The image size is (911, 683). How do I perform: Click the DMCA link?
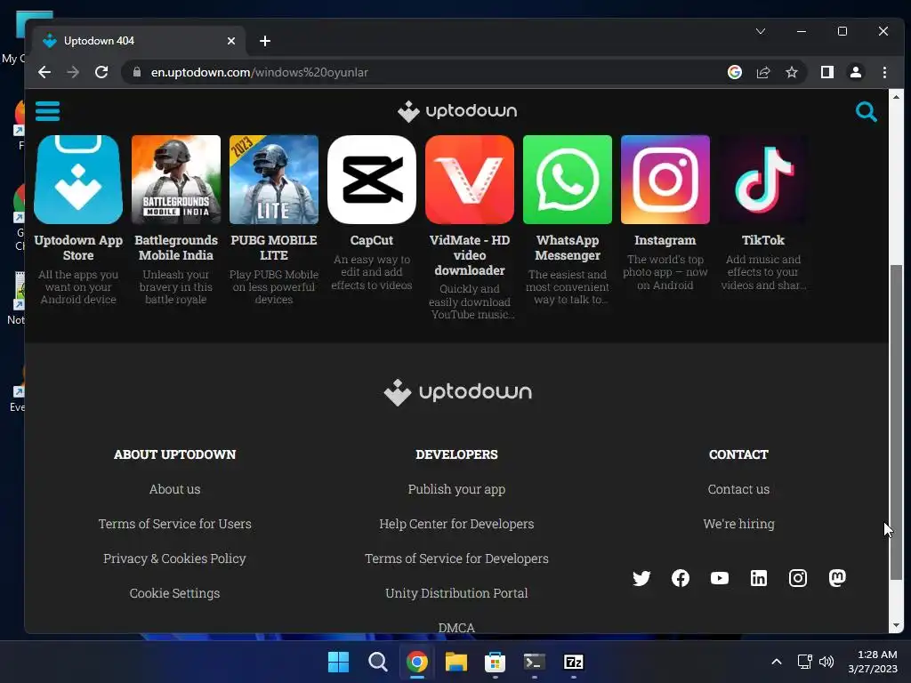click(456, 628)
